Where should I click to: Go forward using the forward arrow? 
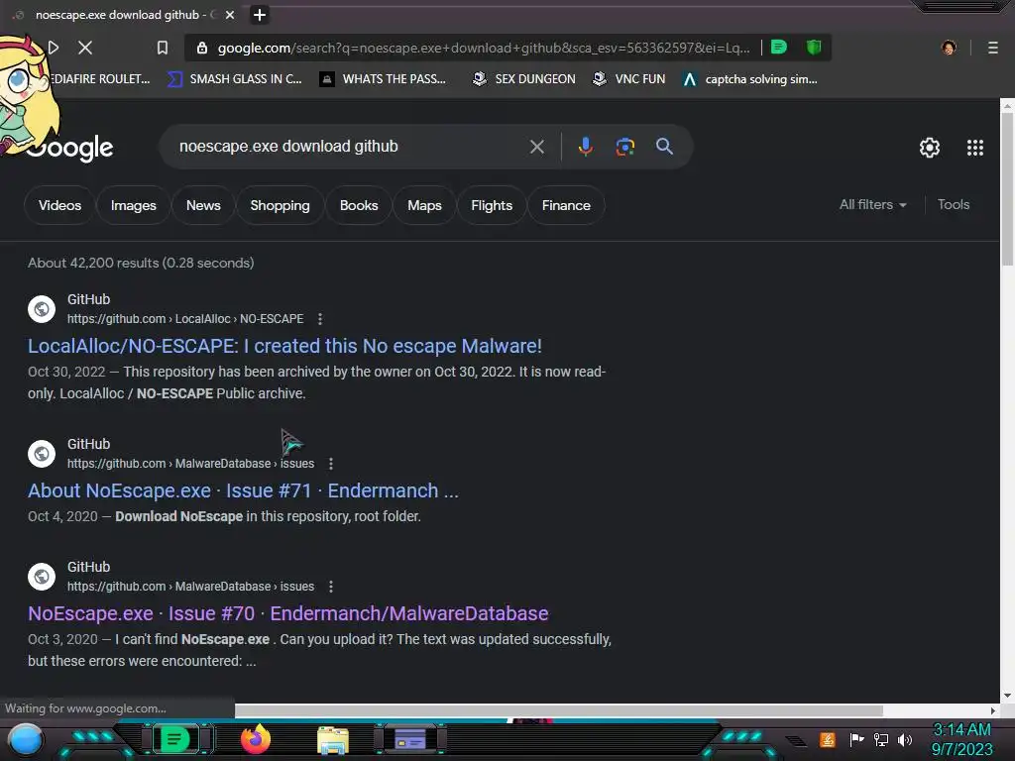click(x=54, y=48)
